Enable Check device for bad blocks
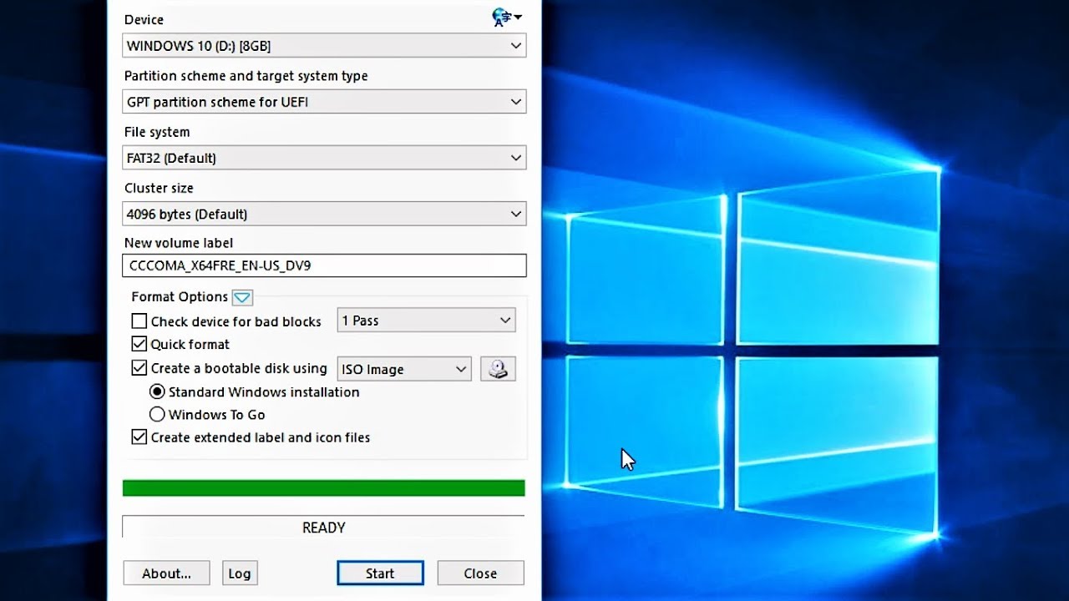This screenshot has width=1069, height=601. [139, 321]
